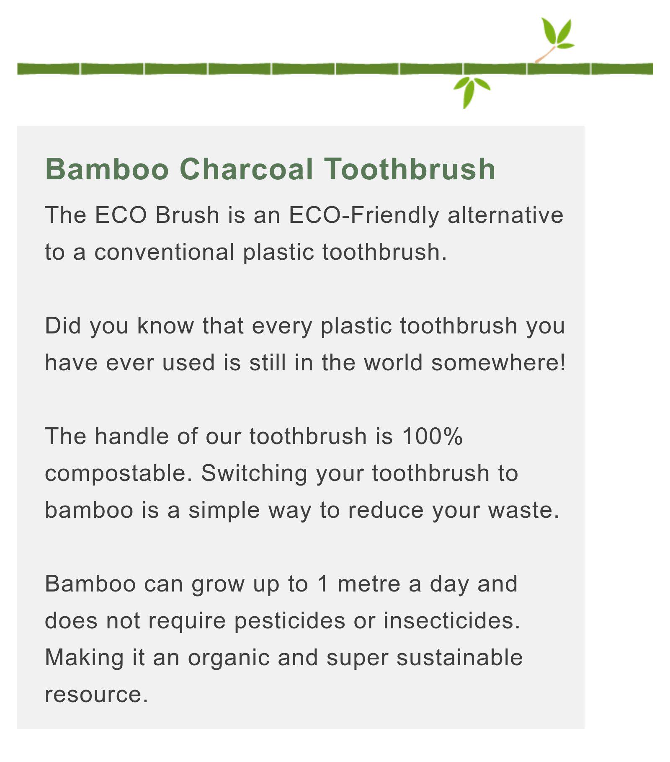
Task: Click the final word "resource."
Action: [96, 695]
